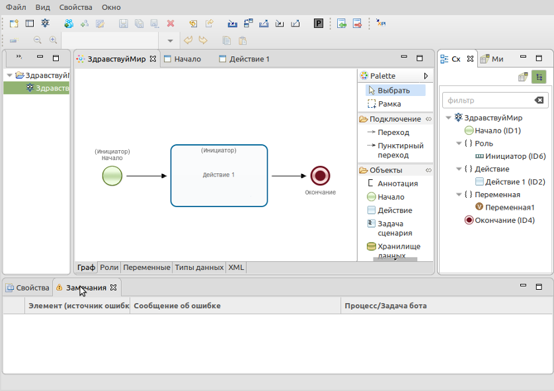Open the Окно menu
The width and height of the screenshot is (554, 391).
point(111,7)
